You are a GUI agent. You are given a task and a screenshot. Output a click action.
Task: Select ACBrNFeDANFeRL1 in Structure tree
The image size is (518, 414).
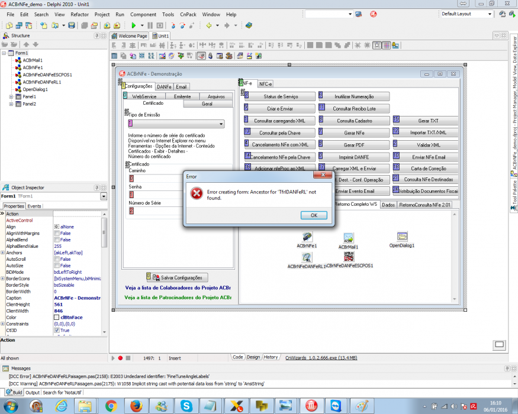click(41, 82)
